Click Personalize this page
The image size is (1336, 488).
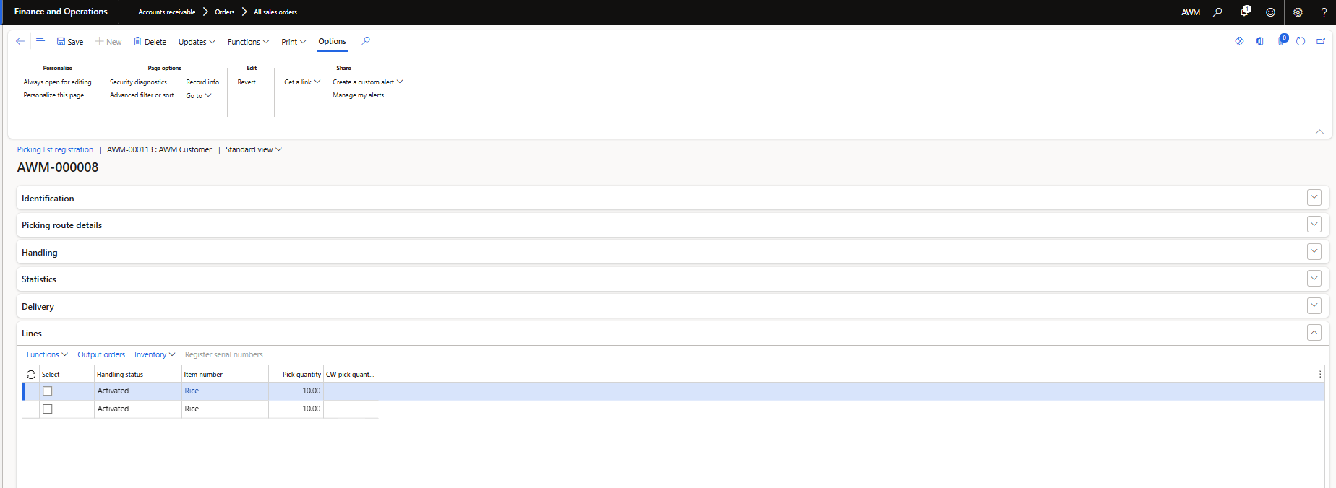pos(53,95)
